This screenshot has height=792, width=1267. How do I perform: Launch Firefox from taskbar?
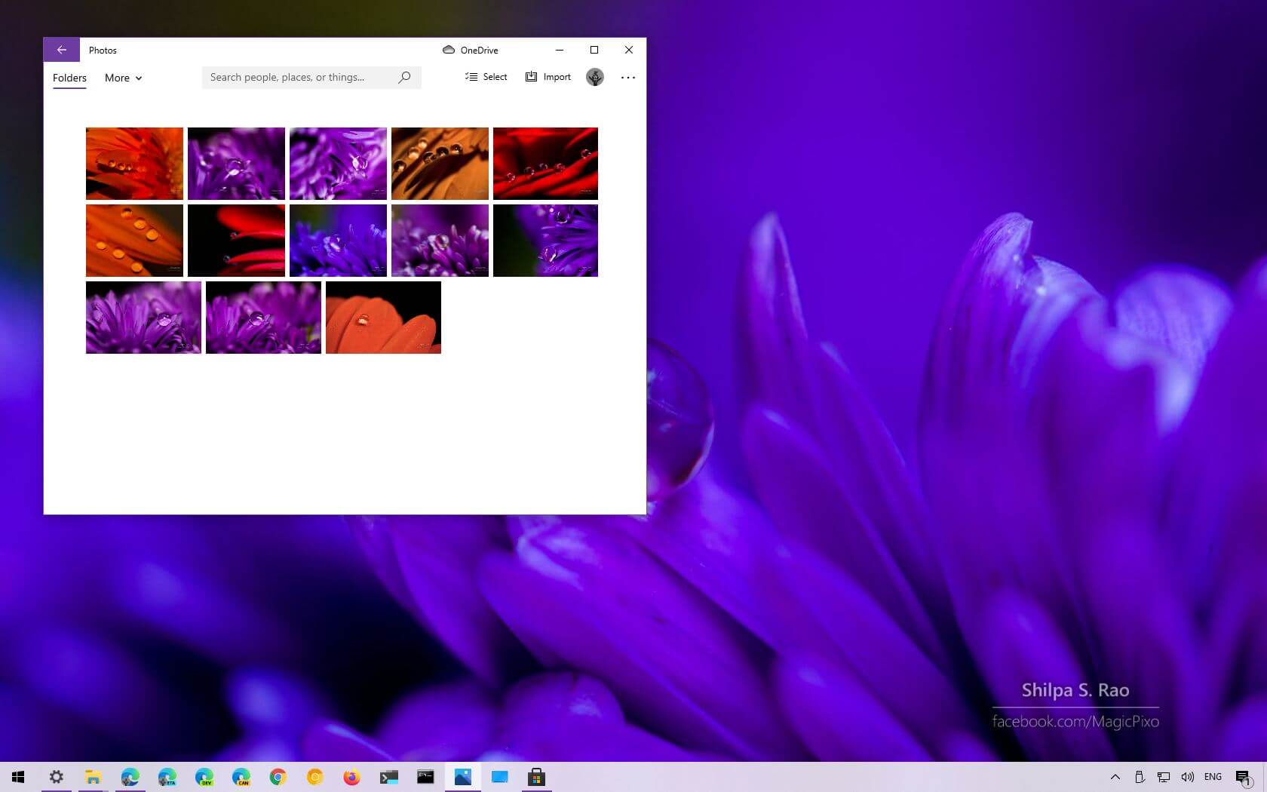[351, 777]
